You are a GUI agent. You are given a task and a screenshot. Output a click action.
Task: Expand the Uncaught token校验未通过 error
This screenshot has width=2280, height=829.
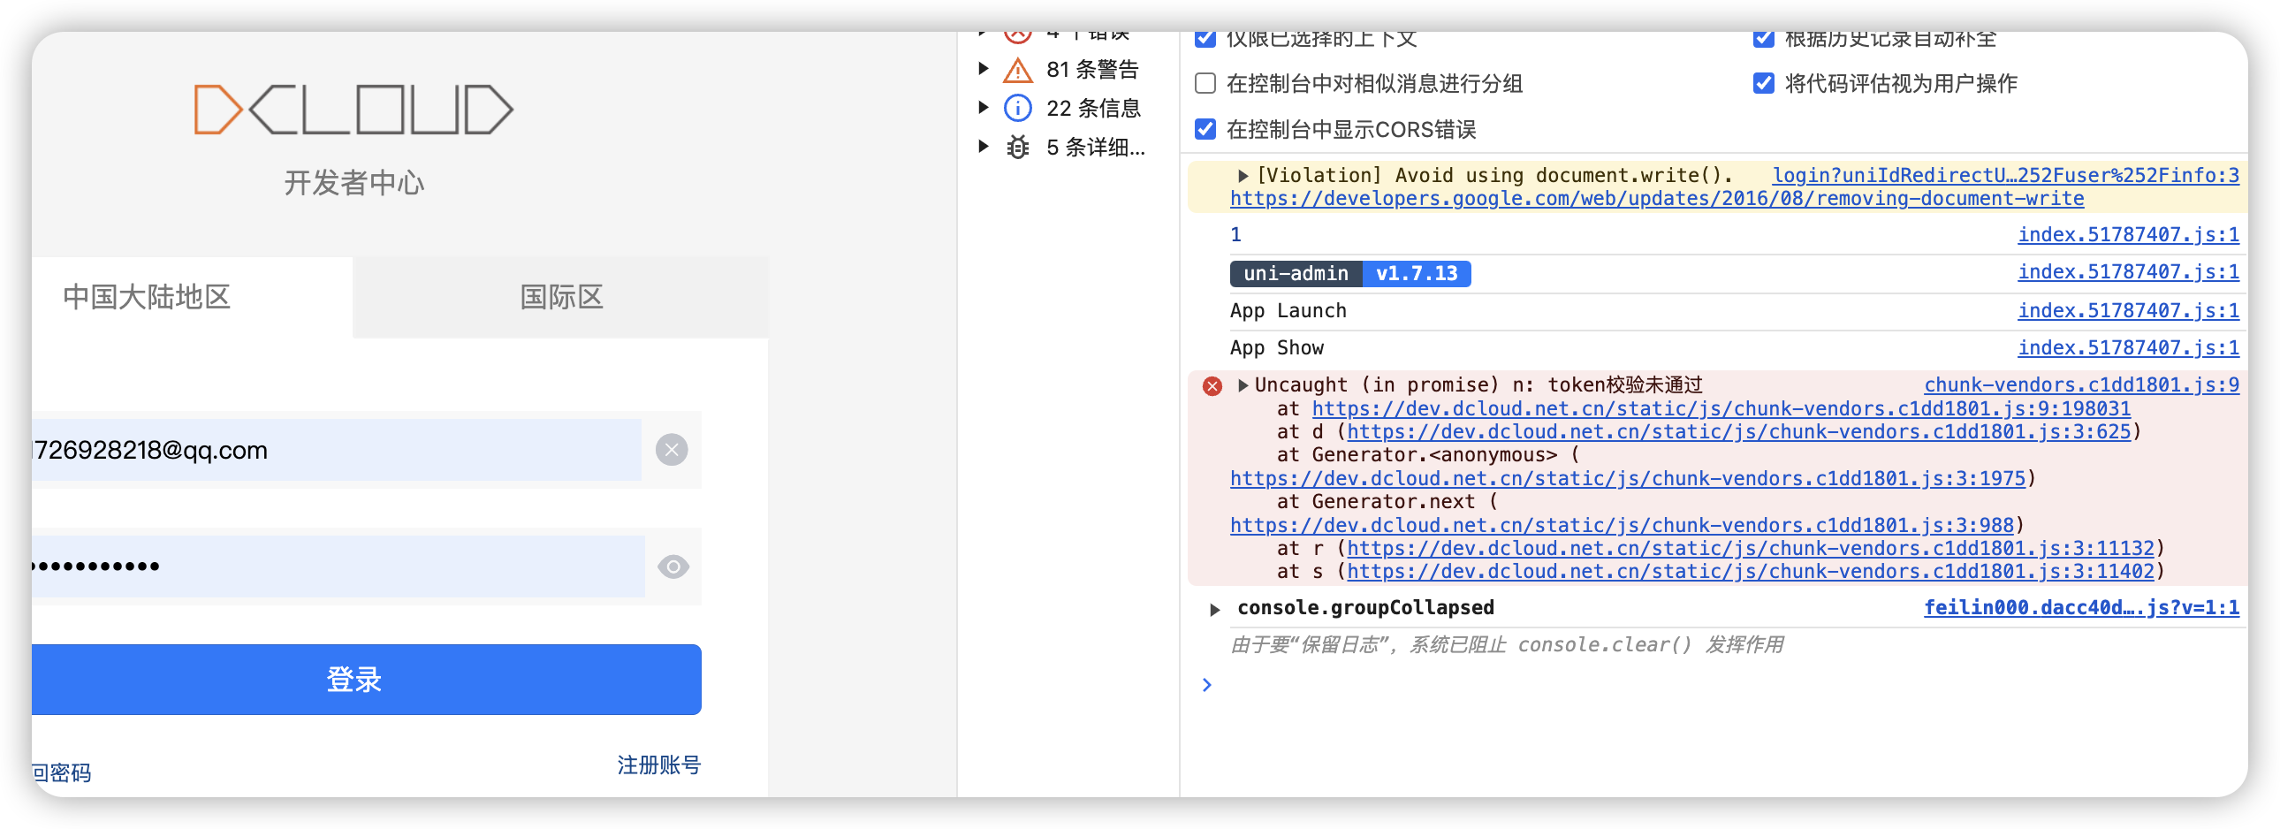point(1243,384)
